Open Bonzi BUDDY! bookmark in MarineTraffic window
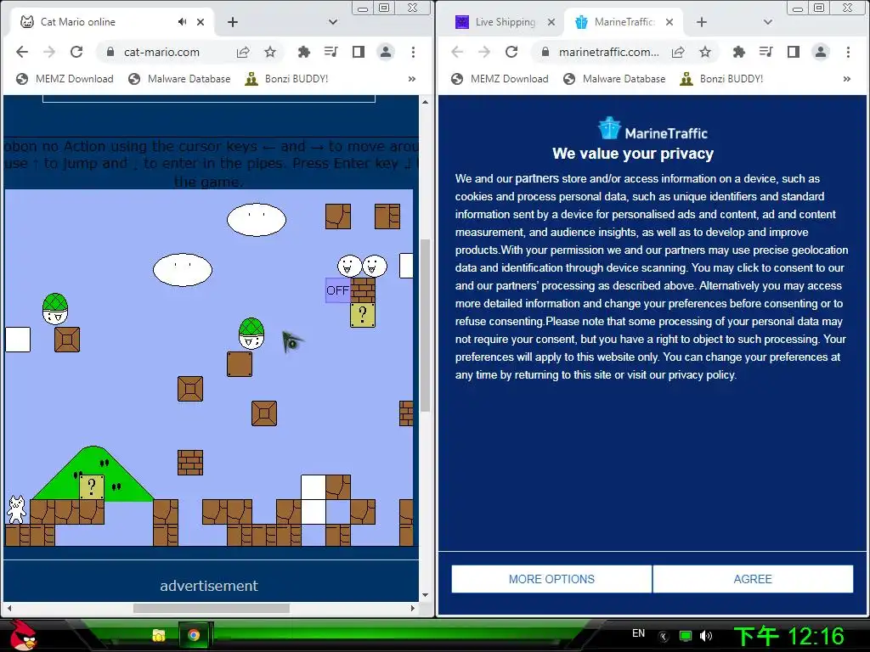The image size is (870, 652). click(x=722, y=79)
